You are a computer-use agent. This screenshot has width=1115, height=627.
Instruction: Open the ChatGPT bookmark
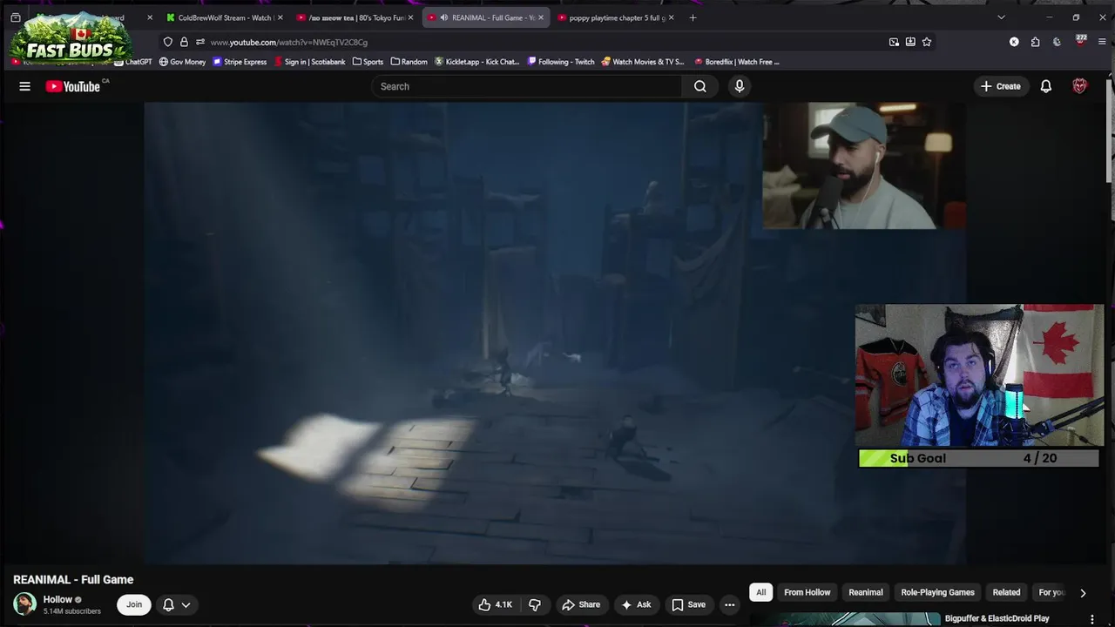click(133, 62)
